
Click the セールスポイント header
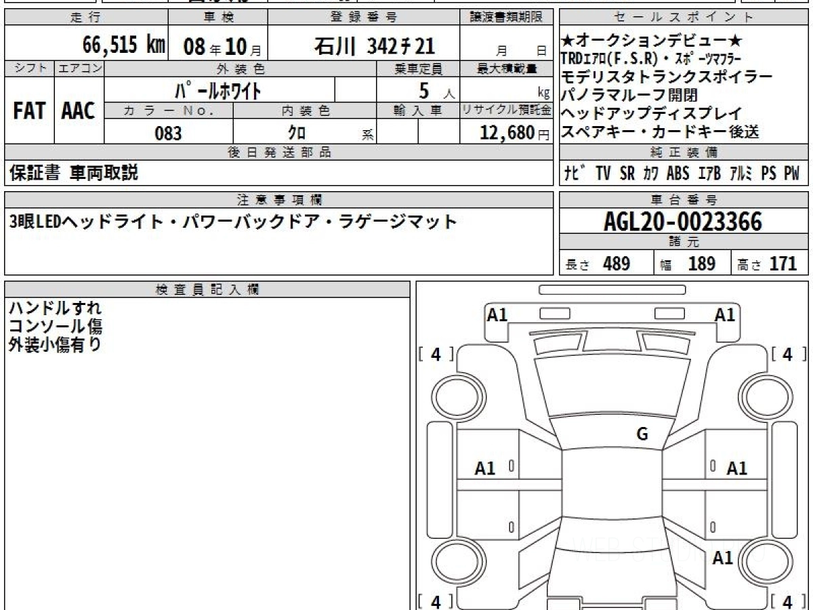tap(684, 18)
